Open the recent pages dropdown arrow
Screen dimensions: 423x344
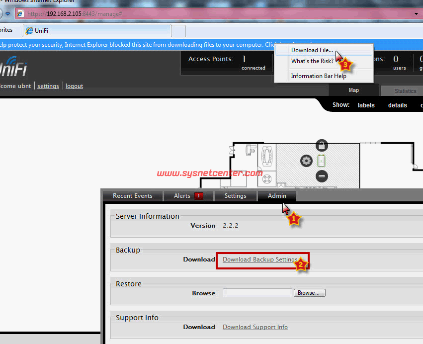(x=7, y=13)
